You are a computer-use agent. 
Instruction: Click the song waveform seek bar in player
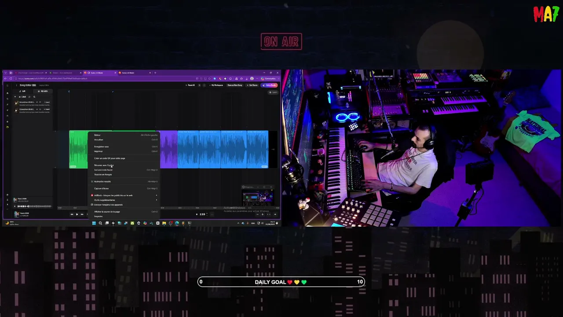(34, 206)
